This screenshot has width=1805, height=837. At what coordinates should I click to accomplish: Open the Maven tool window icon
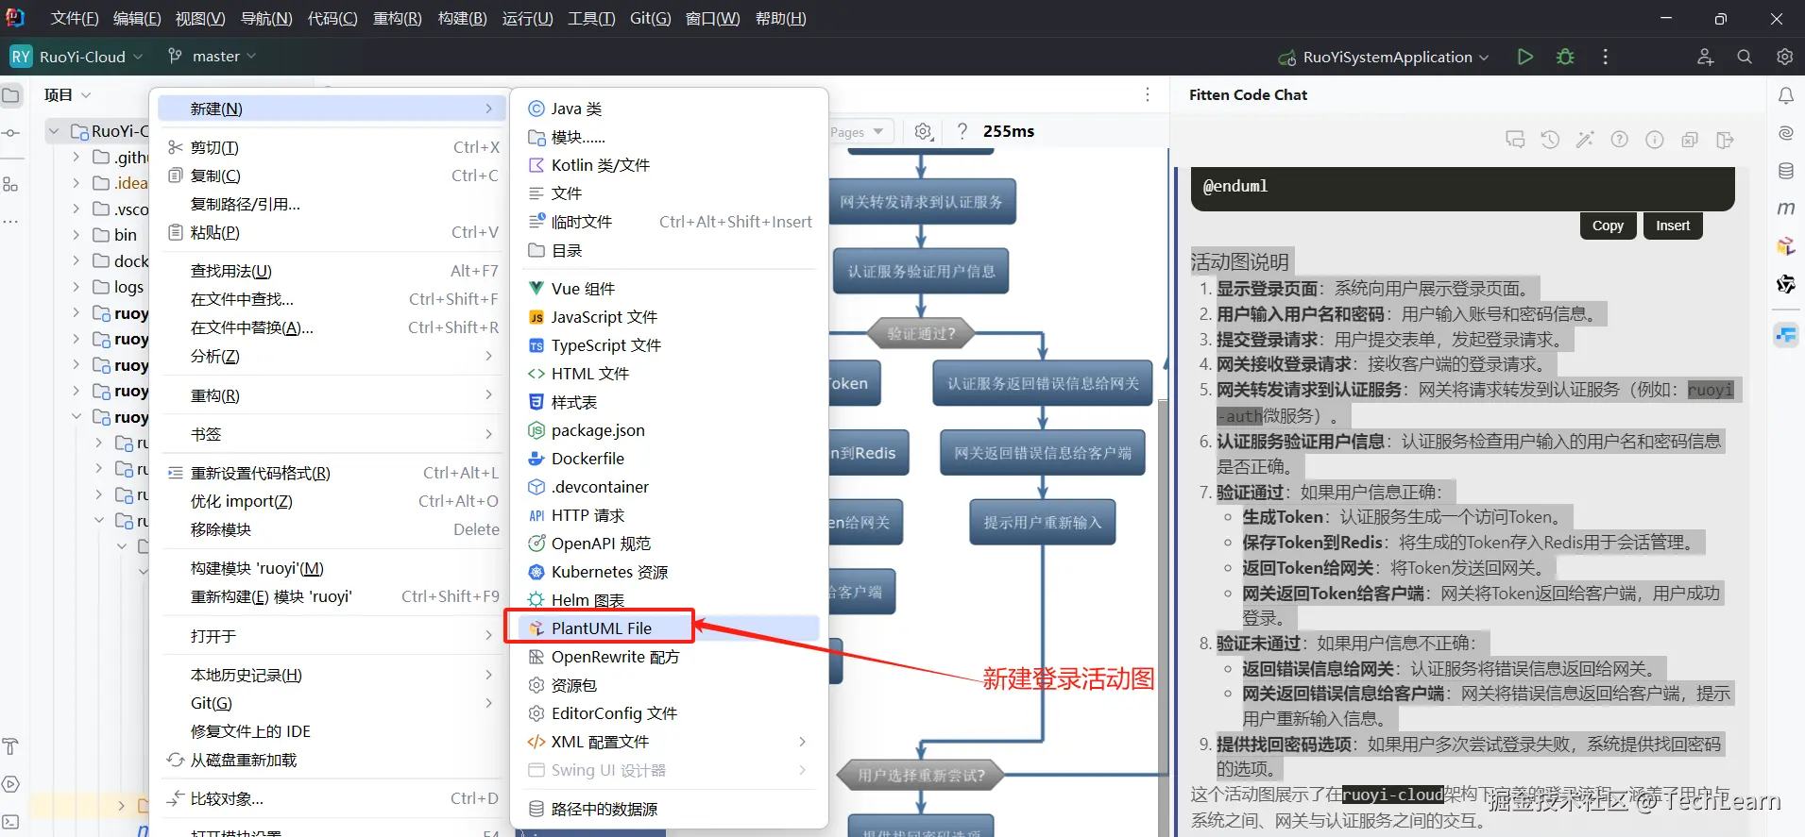1785,209
